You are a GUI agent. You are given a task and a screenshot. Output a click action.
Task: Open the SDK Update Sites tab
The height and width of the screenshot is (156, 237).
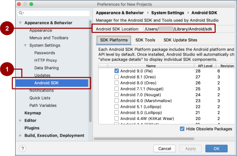click(x=180, y=40)
